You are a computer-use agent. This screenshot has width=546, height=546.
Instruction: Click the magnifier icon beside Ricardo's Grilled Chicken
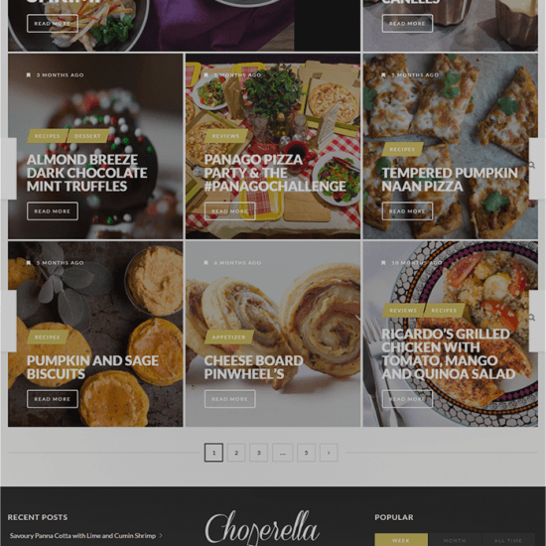pos(532,318)
